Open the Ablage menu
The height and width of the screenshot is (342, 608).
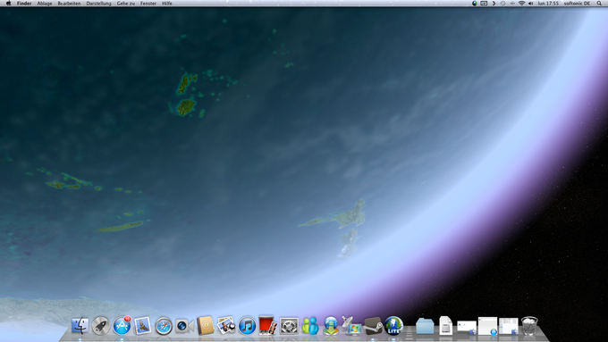point(45,3)
